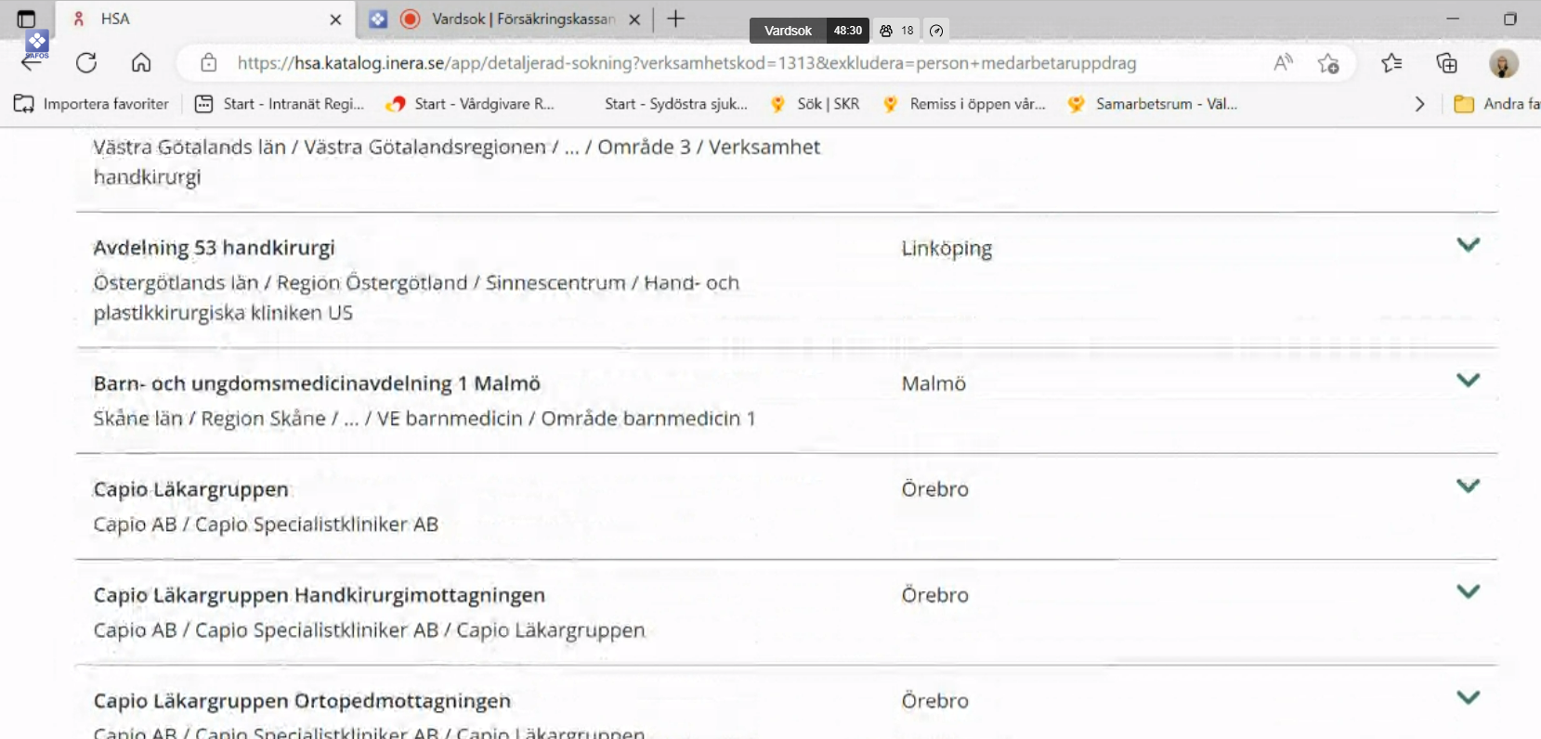Open Importera favoriter bookmark
Screen dimensions: 1541x739
click(92, 104)
